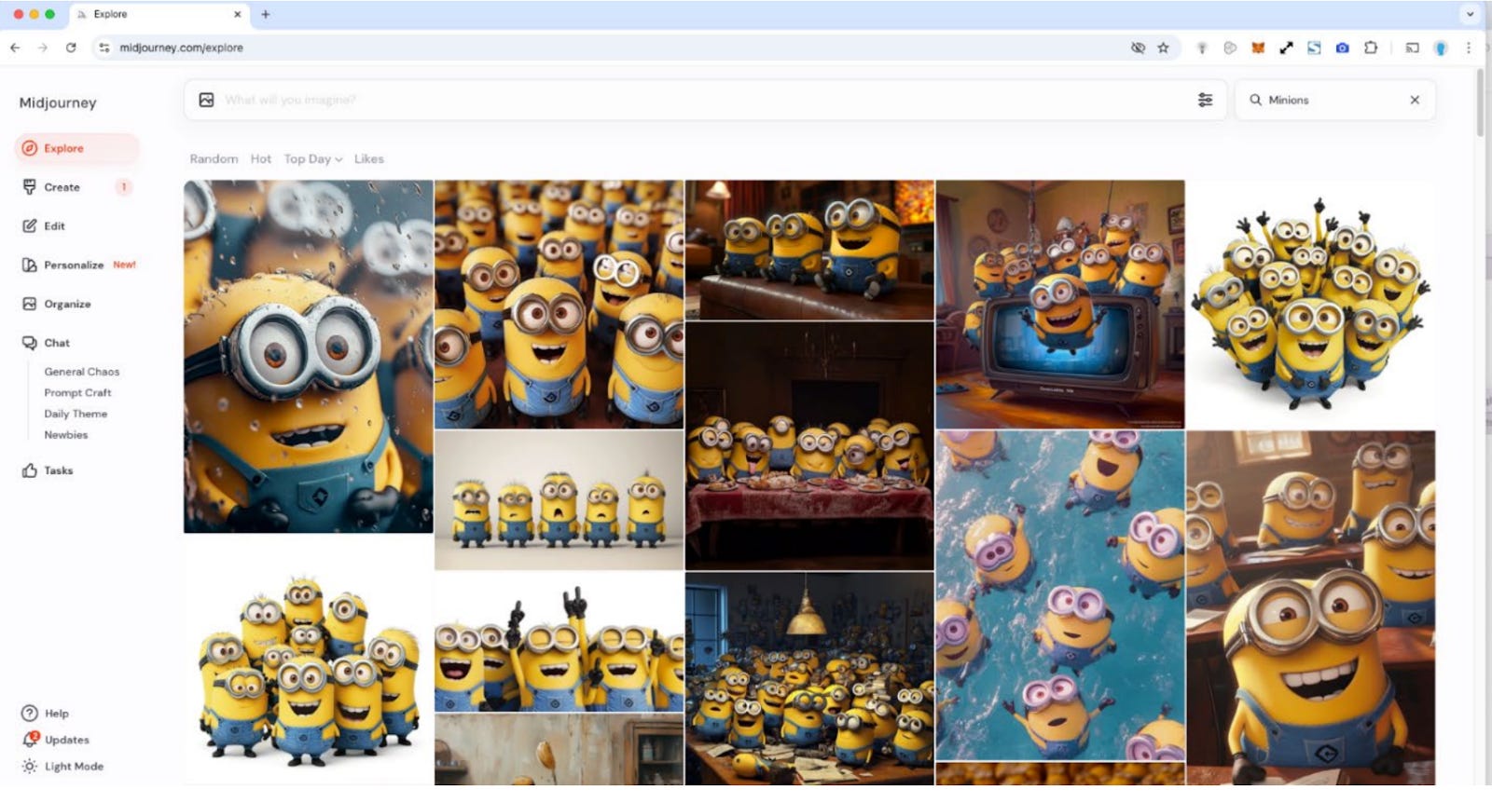
Task: Open the minions on leather couch image
Action: tap(809, 251)
